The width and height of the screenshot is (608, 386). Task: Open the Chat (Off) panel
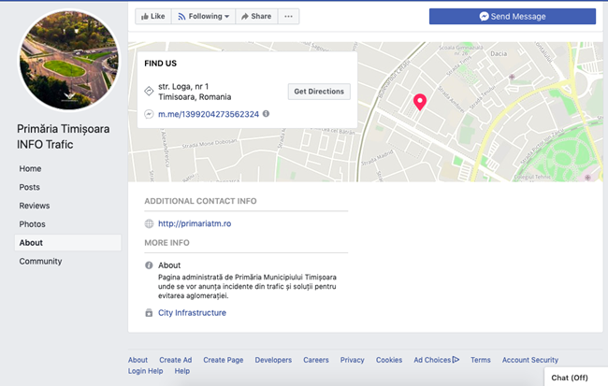569,378
